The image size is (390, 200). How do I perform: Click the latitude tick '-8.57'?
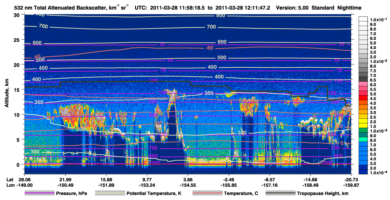270,179
